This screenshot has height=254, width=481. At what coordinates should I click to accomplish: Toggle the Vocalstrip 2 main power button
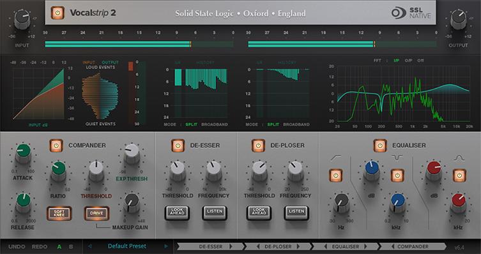[x=57, y=13]
